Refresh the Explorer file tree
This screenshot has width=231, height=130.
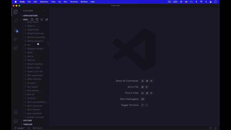pos(42,20)
